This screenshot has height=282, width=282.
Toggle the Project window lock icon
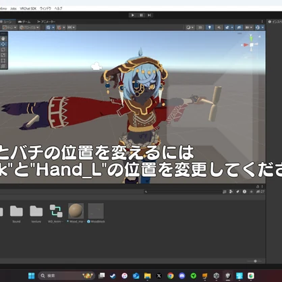click(258, 186)
